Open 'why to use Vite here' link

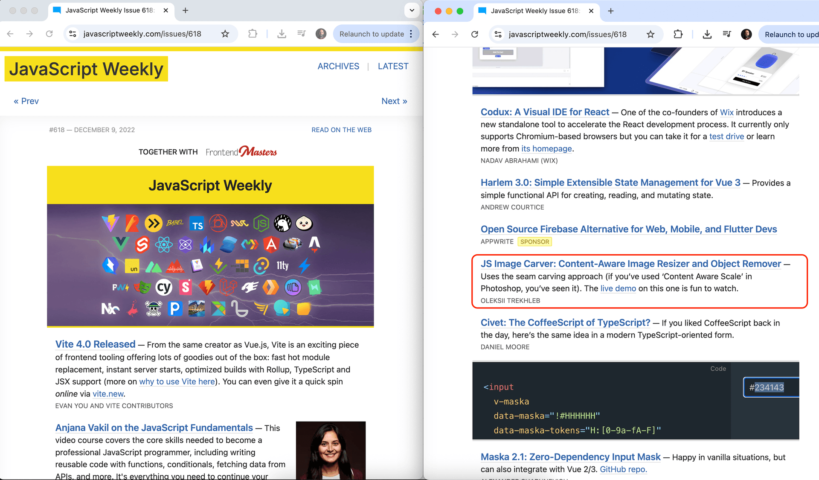177,381
